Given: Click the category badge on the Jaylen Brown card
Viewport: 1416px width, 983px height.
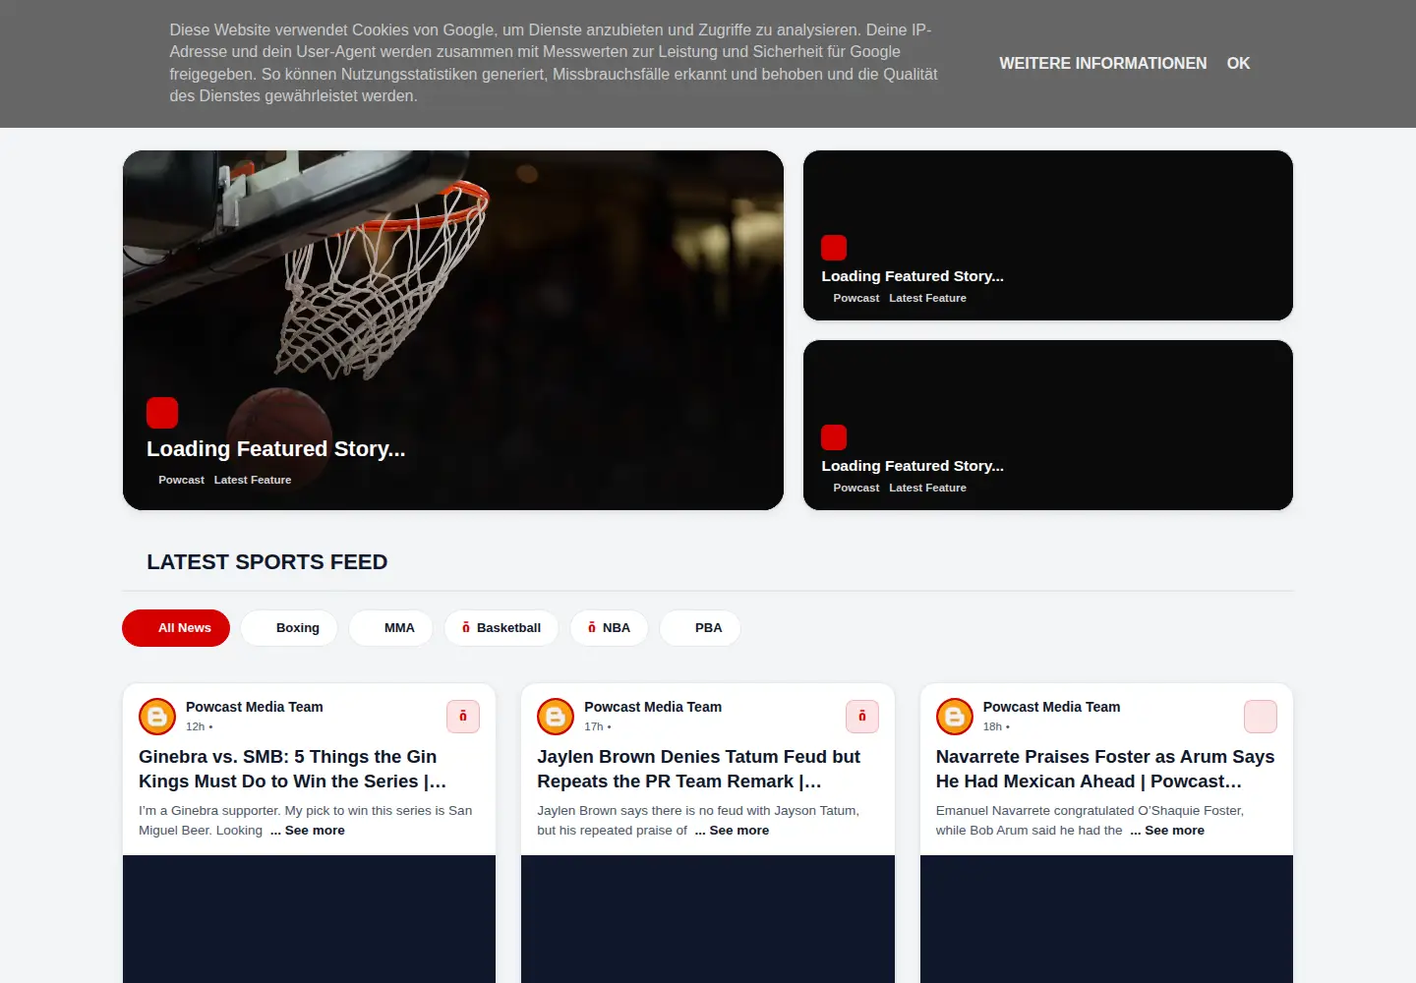Looking at the screenshot, I should coord(862,717).
